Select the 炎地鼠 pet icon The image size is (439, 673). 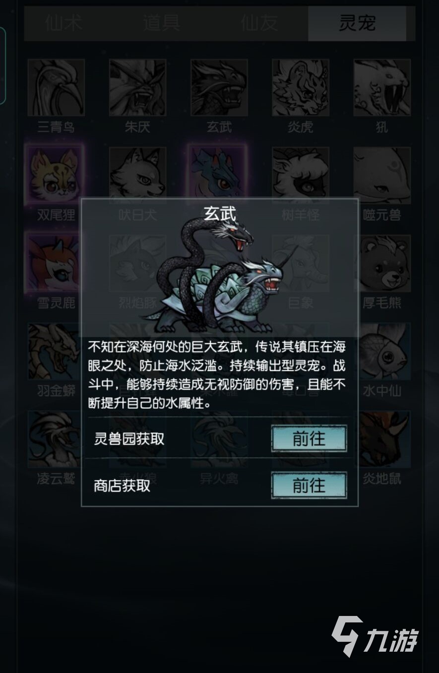385,439
